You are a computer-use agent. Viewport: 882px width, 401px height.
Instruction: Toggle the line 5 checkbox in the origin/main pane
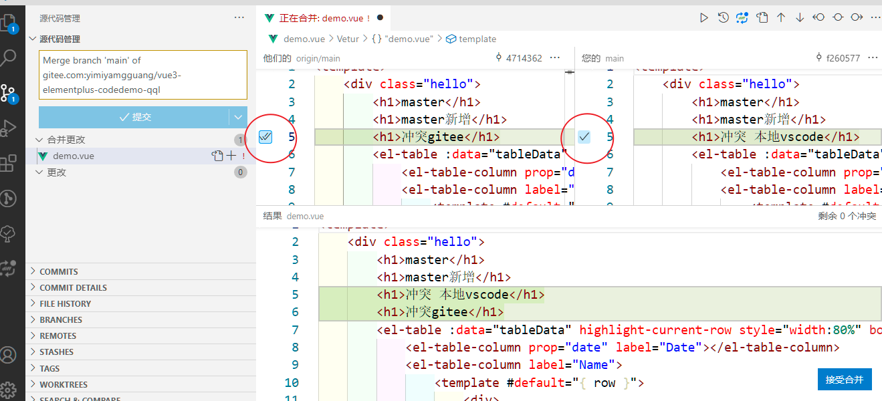click(x=265, y=137)
